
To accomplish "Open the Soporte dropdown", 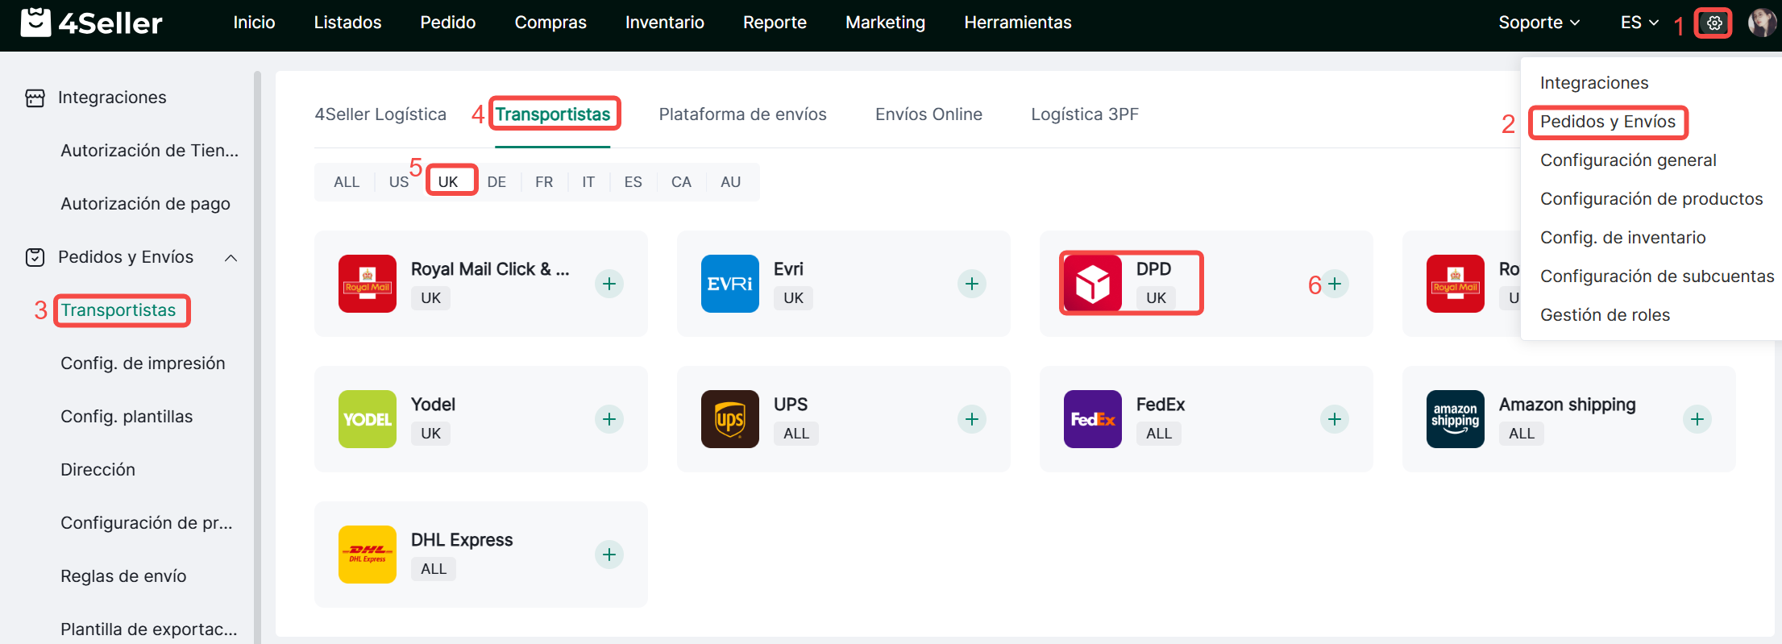I will (x=1539, y=23).
